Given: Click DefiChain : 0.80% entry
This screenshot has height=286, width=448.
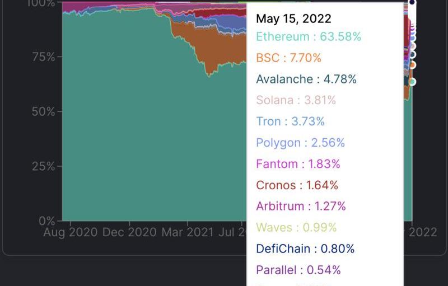Looking at the screenshot, I should pyautogui.click(x=305, y=249).
